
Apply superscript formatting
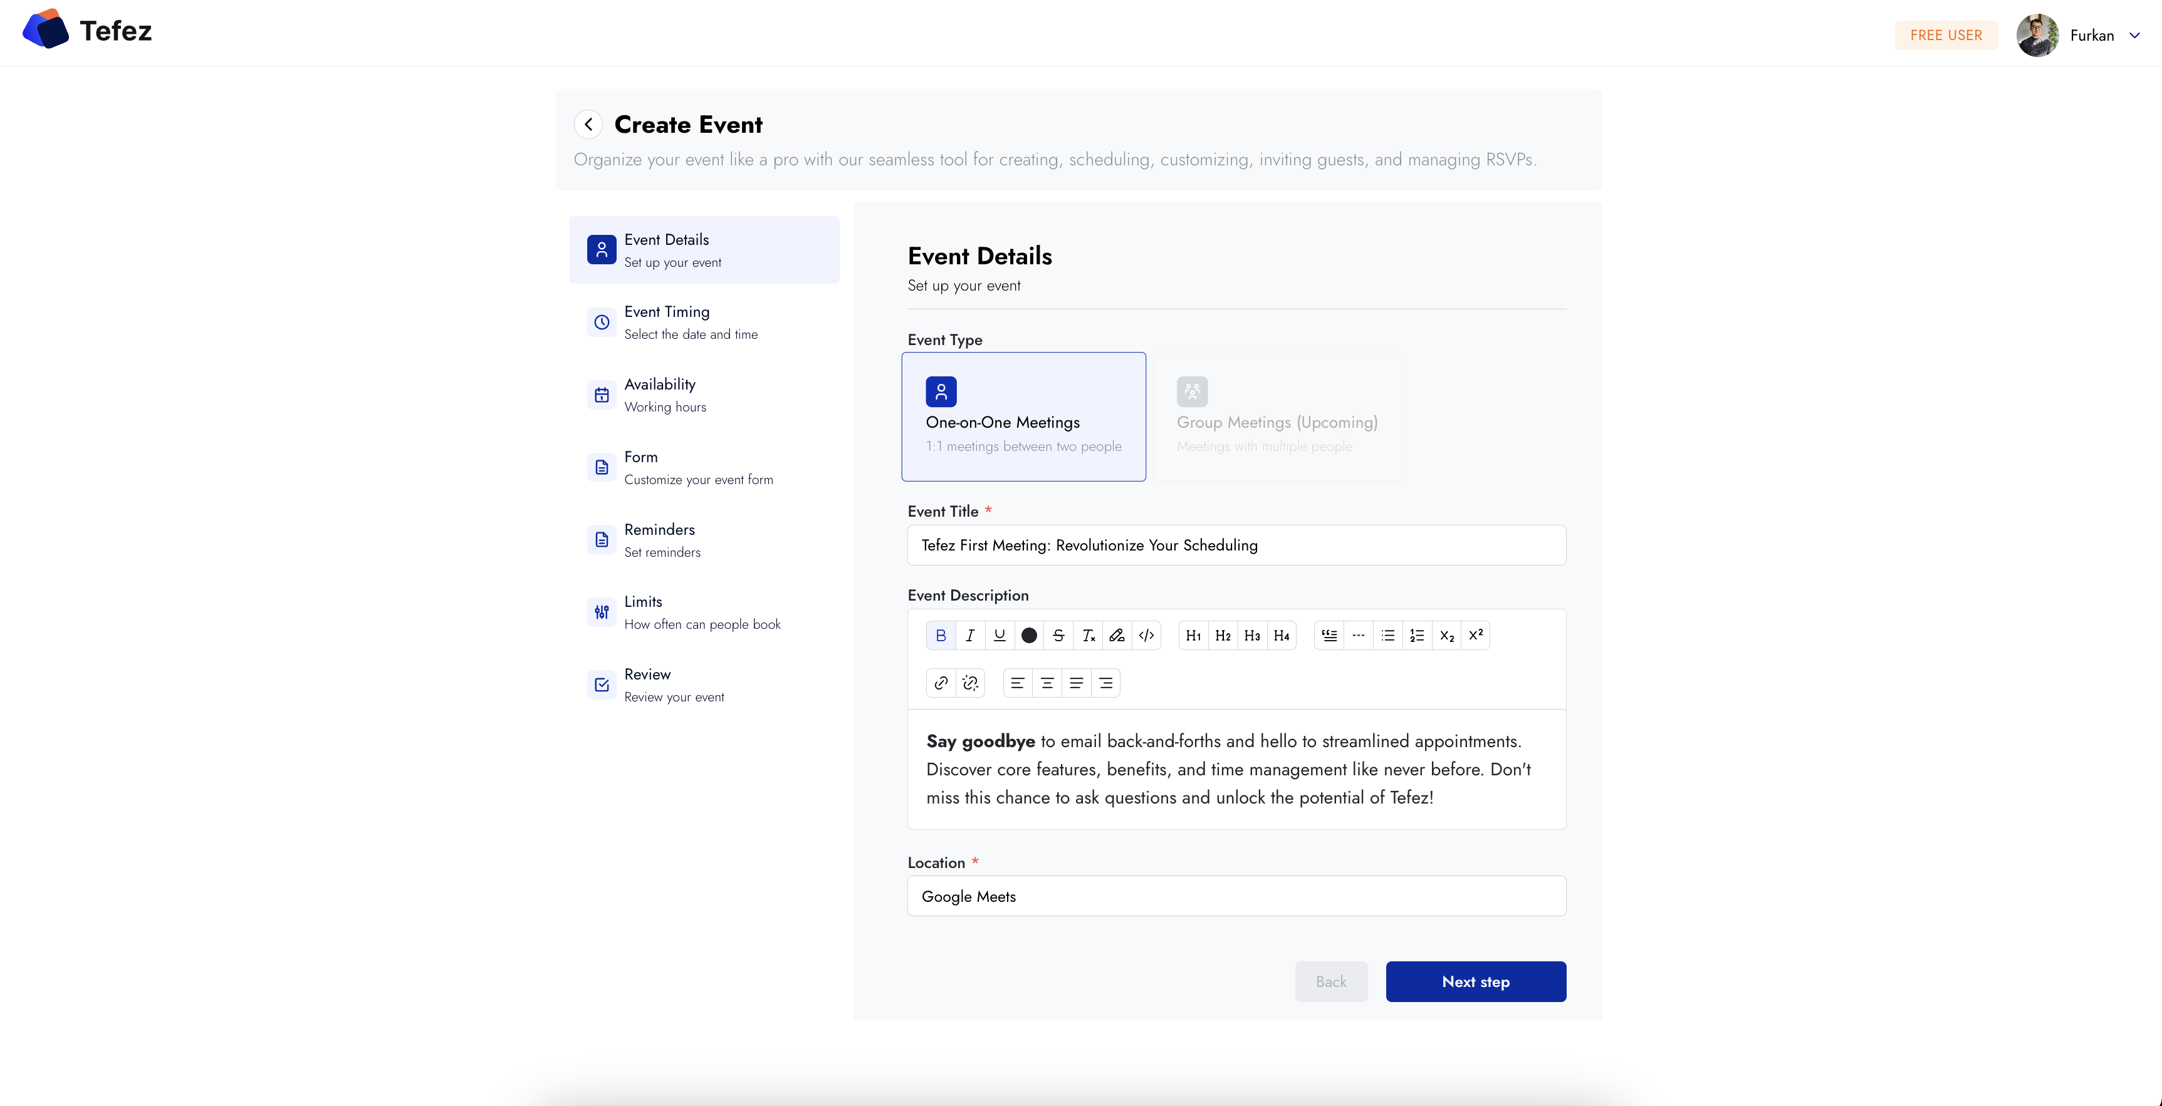tap(1475, 636)
